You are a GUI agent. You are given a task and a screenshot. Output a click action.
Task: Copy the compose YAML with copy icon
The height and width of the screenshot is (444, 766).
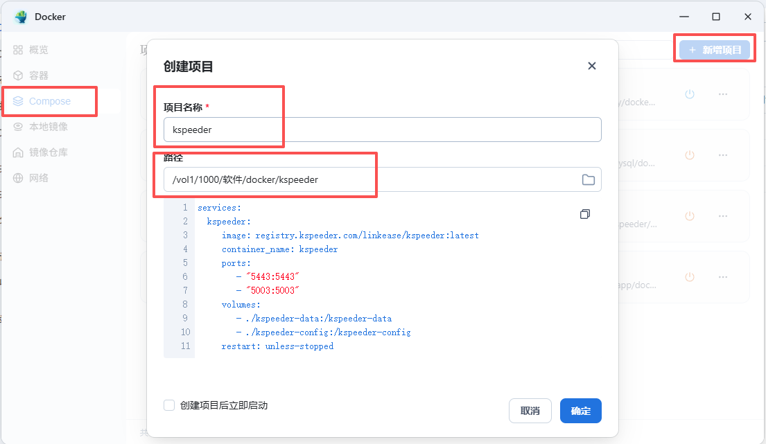(x=584, y=215)
